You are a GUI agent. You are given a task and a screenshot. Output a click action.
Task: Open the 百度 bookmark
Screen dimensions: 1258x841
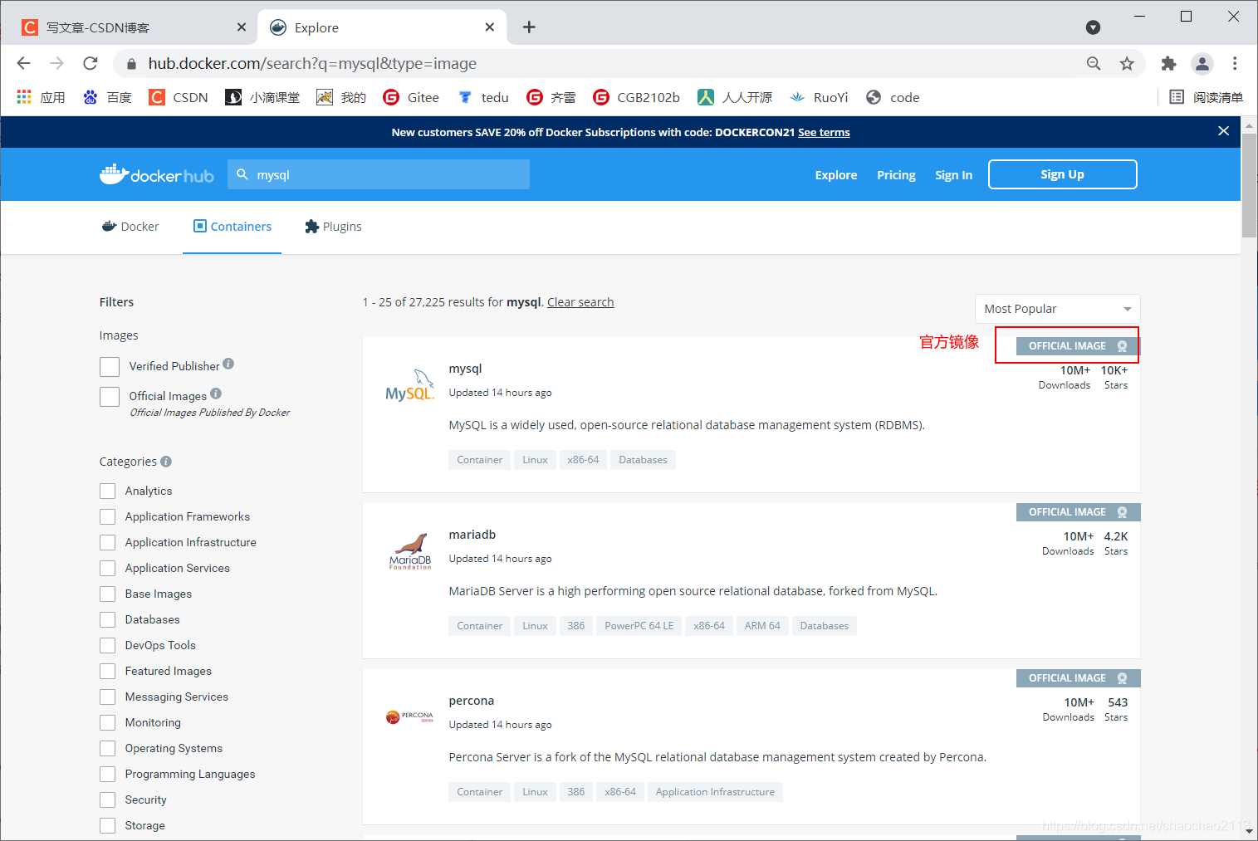107,97
